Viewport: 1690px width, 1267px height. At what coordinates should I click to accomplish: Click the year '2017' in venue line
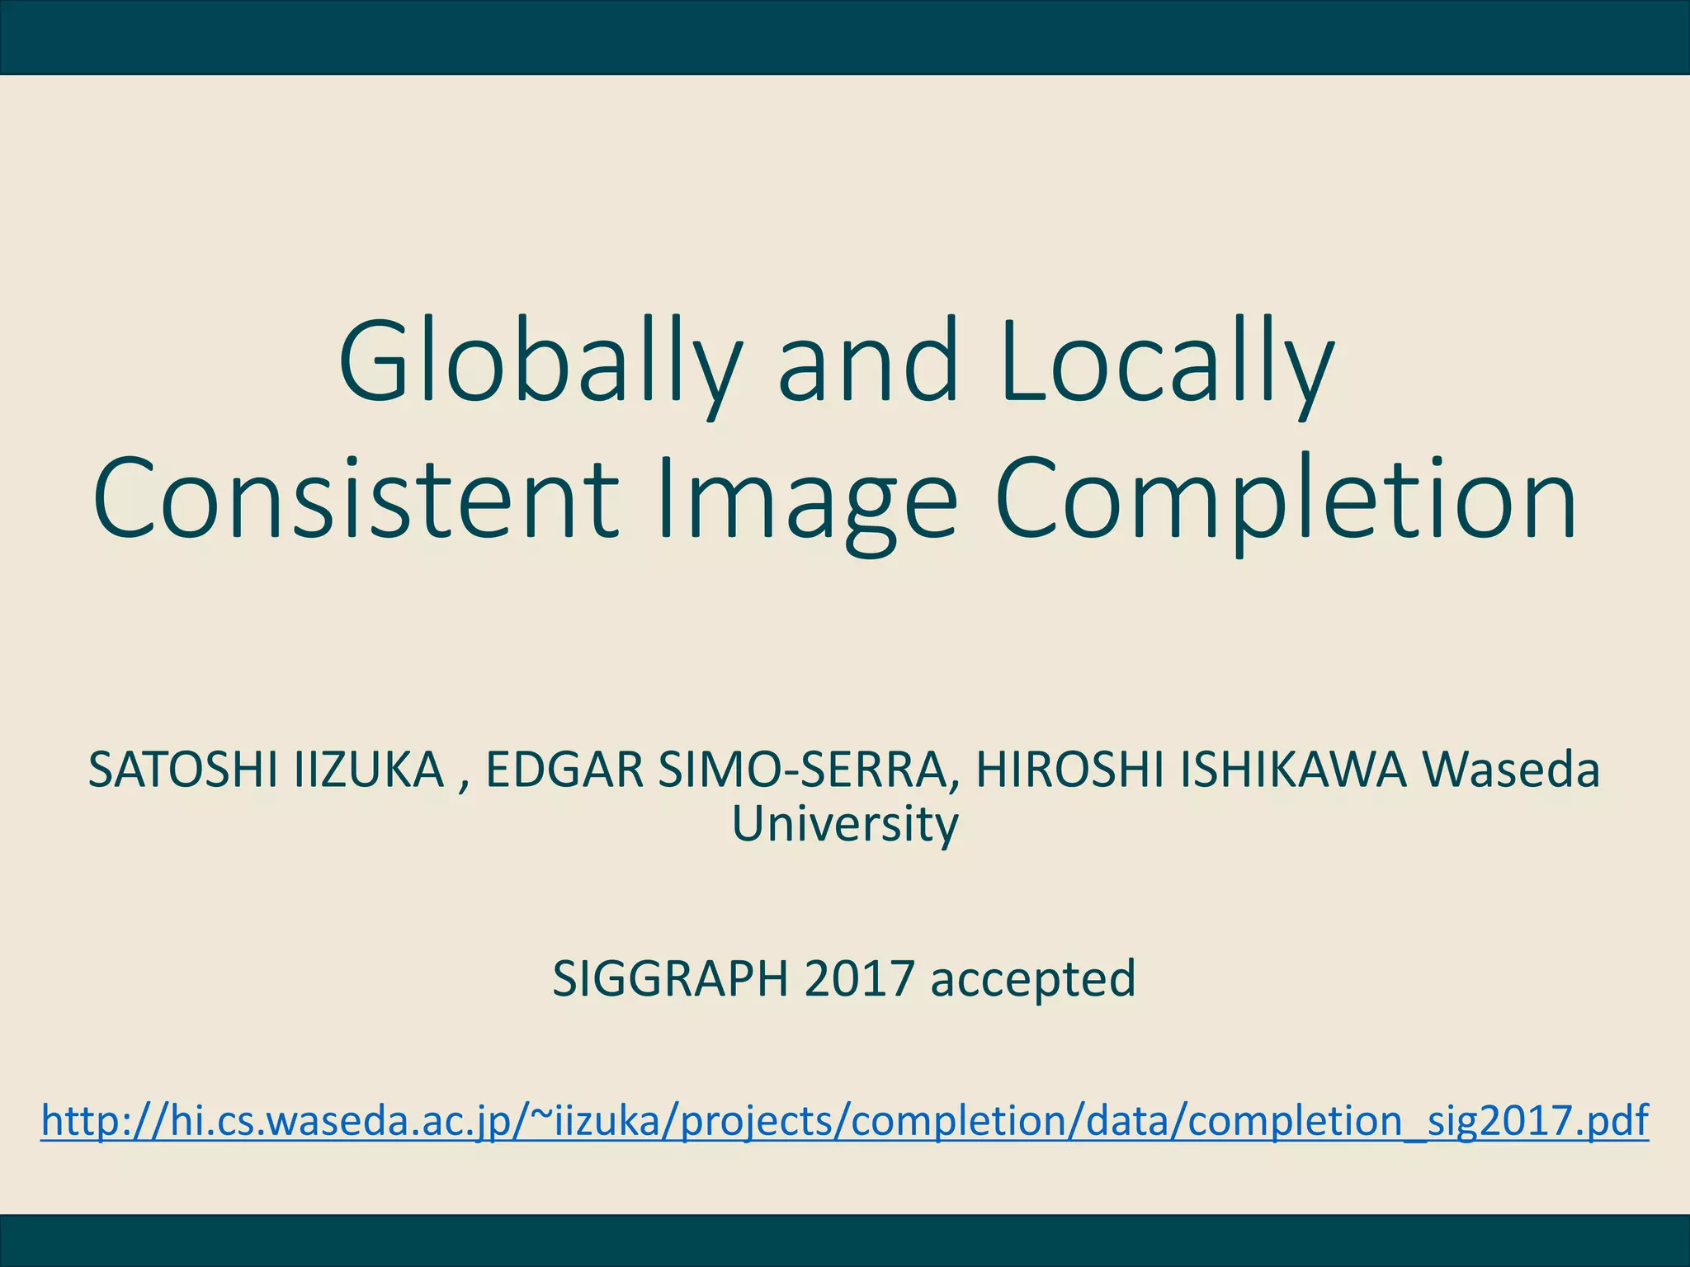click(x=859, y=978)
